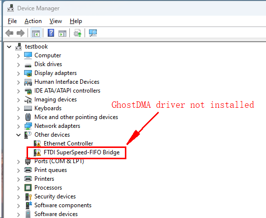The image size is (266, 218).
Task: Click the Update device driver toolbar icon
Action: [77, 33]
